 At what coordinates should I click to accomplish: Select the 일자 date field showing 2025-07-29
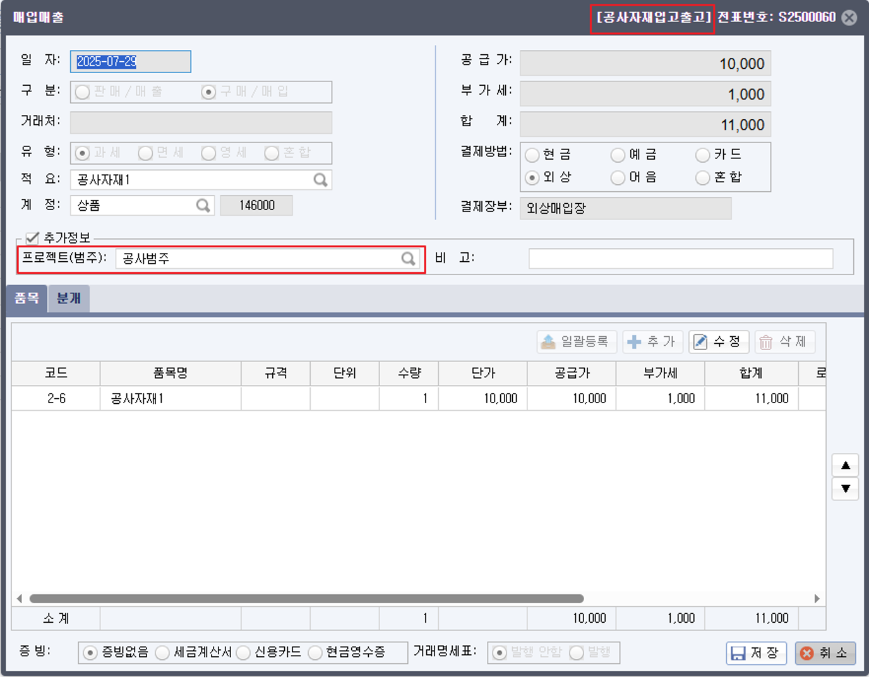[129, 61]
